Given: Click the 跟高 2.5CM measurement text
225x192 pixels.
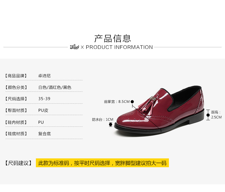Looking at the screenshot, I should tap(216, 115).
